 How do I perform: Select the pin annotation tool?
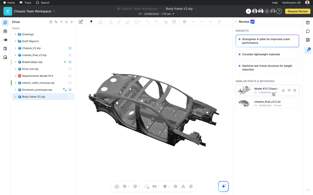point(91,22)
